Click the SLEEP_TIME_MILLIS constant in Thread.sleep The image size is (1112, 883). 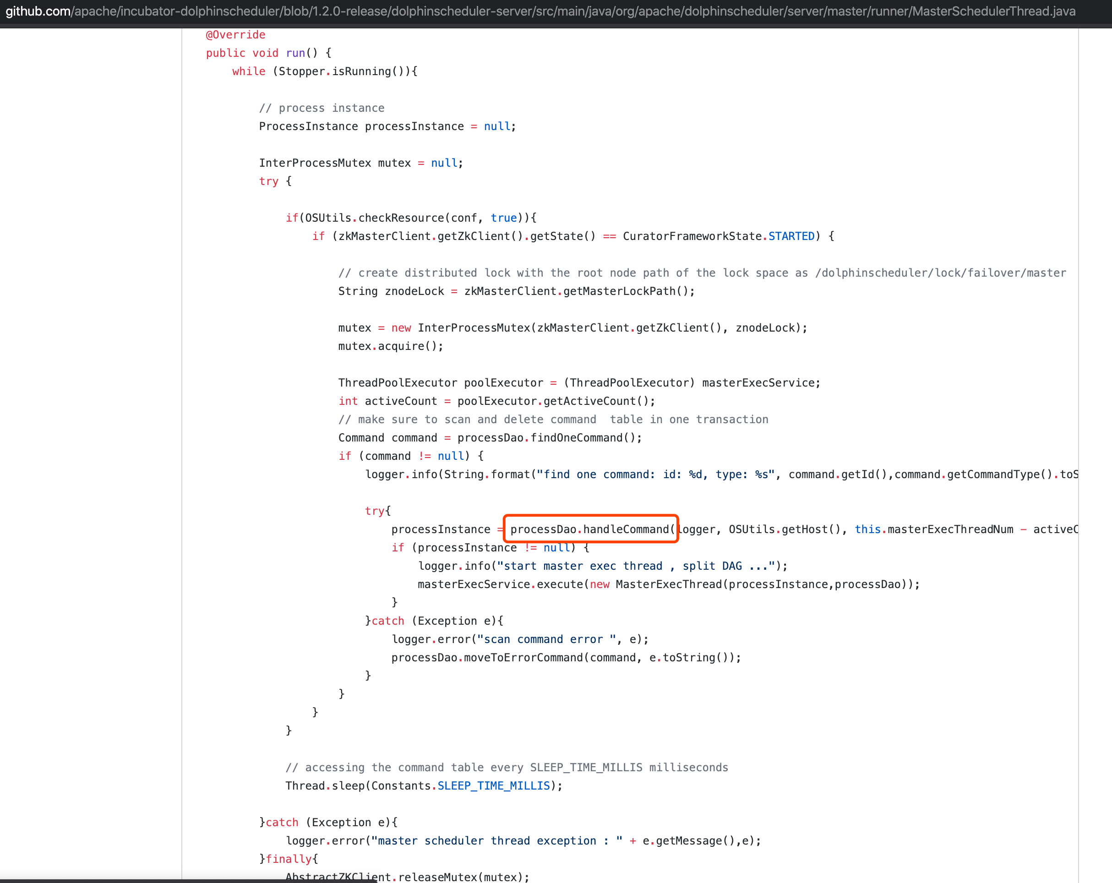[493, 785]
